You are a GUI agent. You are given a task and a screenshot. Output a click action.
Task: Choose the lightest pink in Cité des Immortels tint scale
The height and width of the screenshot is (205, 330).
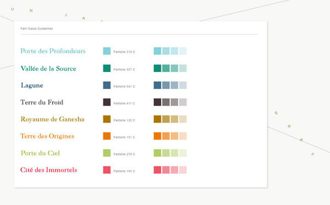pyautogui.click(x=183, y=170)
